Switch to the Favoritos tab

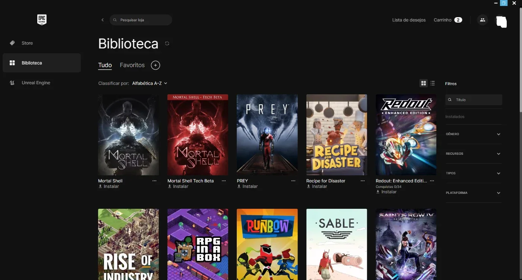132,65
